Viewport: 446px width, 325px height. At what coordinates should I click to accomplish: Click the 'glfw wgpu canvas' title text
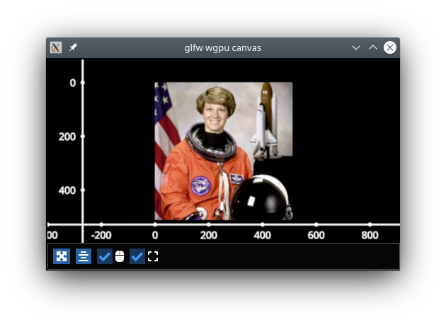click(x=223, y=47)
